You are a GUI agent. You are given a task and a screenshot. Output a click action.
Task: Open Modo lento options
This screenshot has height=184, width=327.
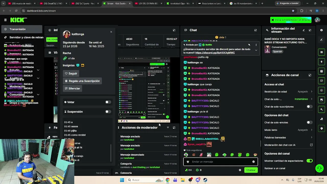288,130
